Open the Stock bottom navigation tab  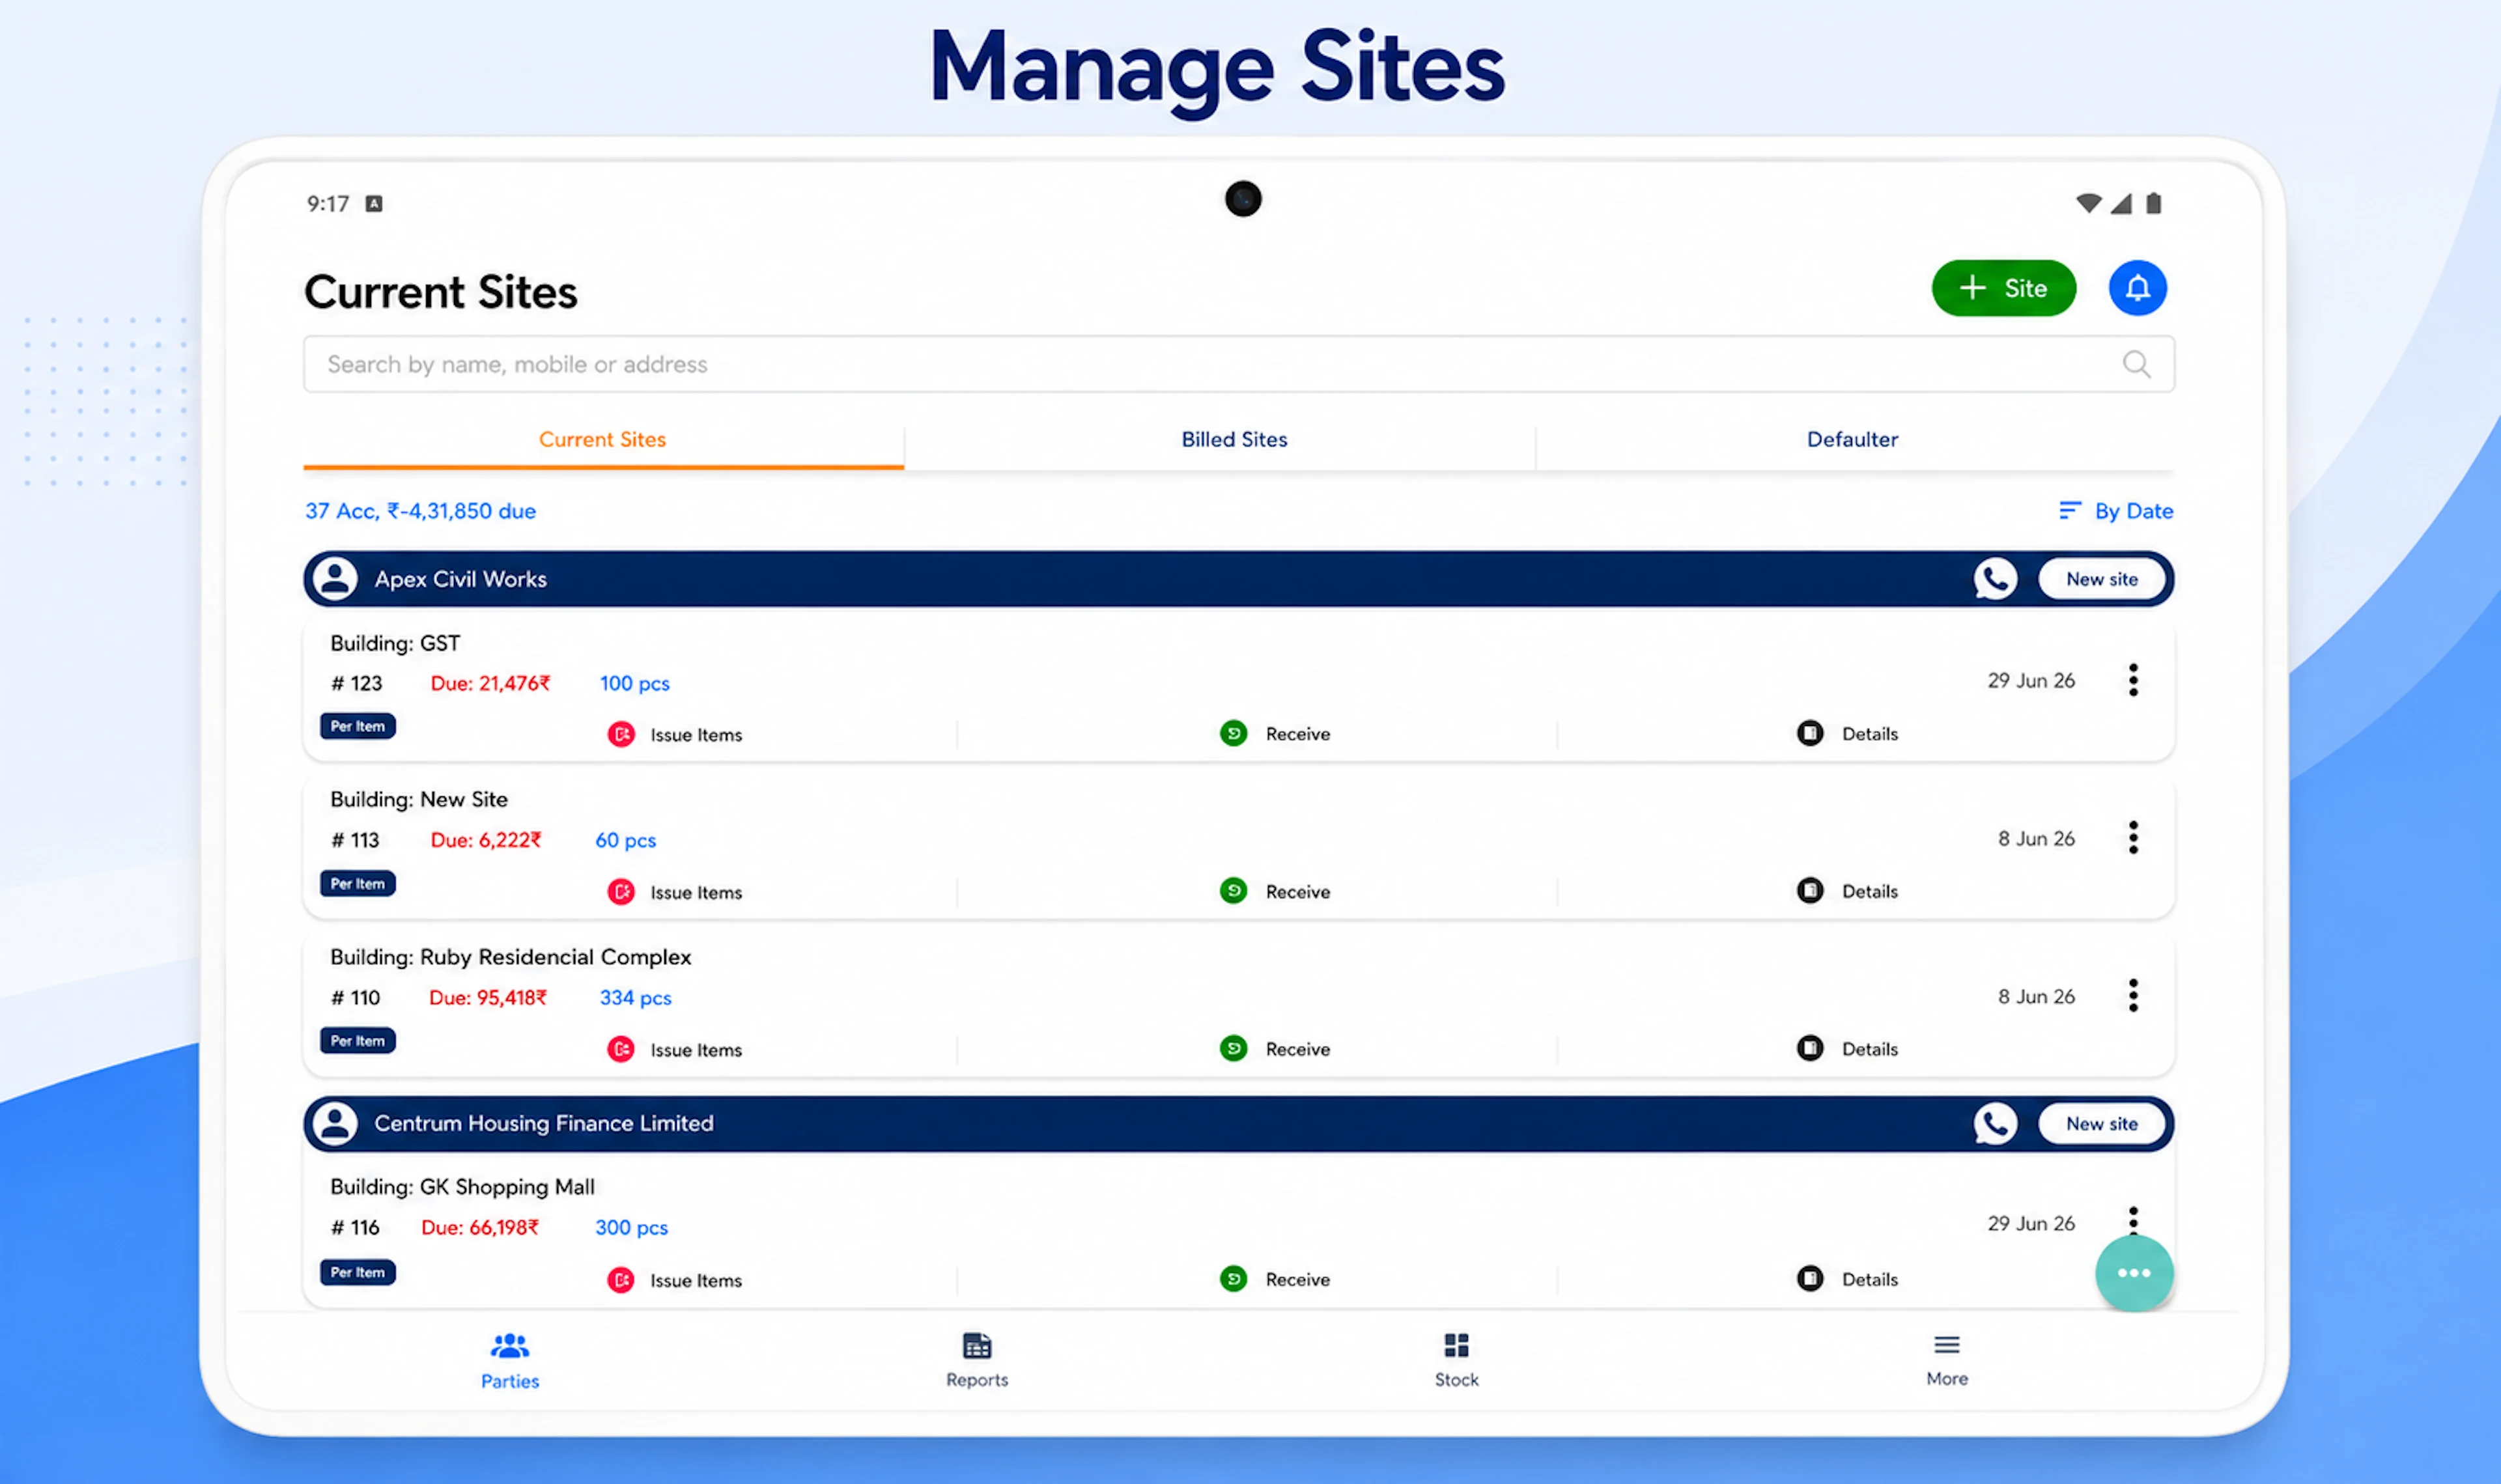point(1456,1361)
